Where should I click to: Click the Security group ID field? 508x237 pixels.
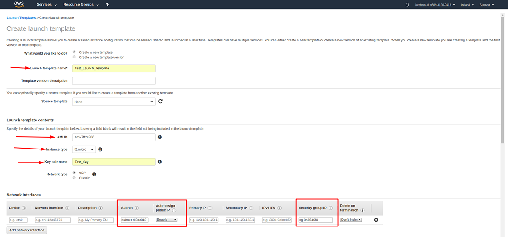coord(316,220)
